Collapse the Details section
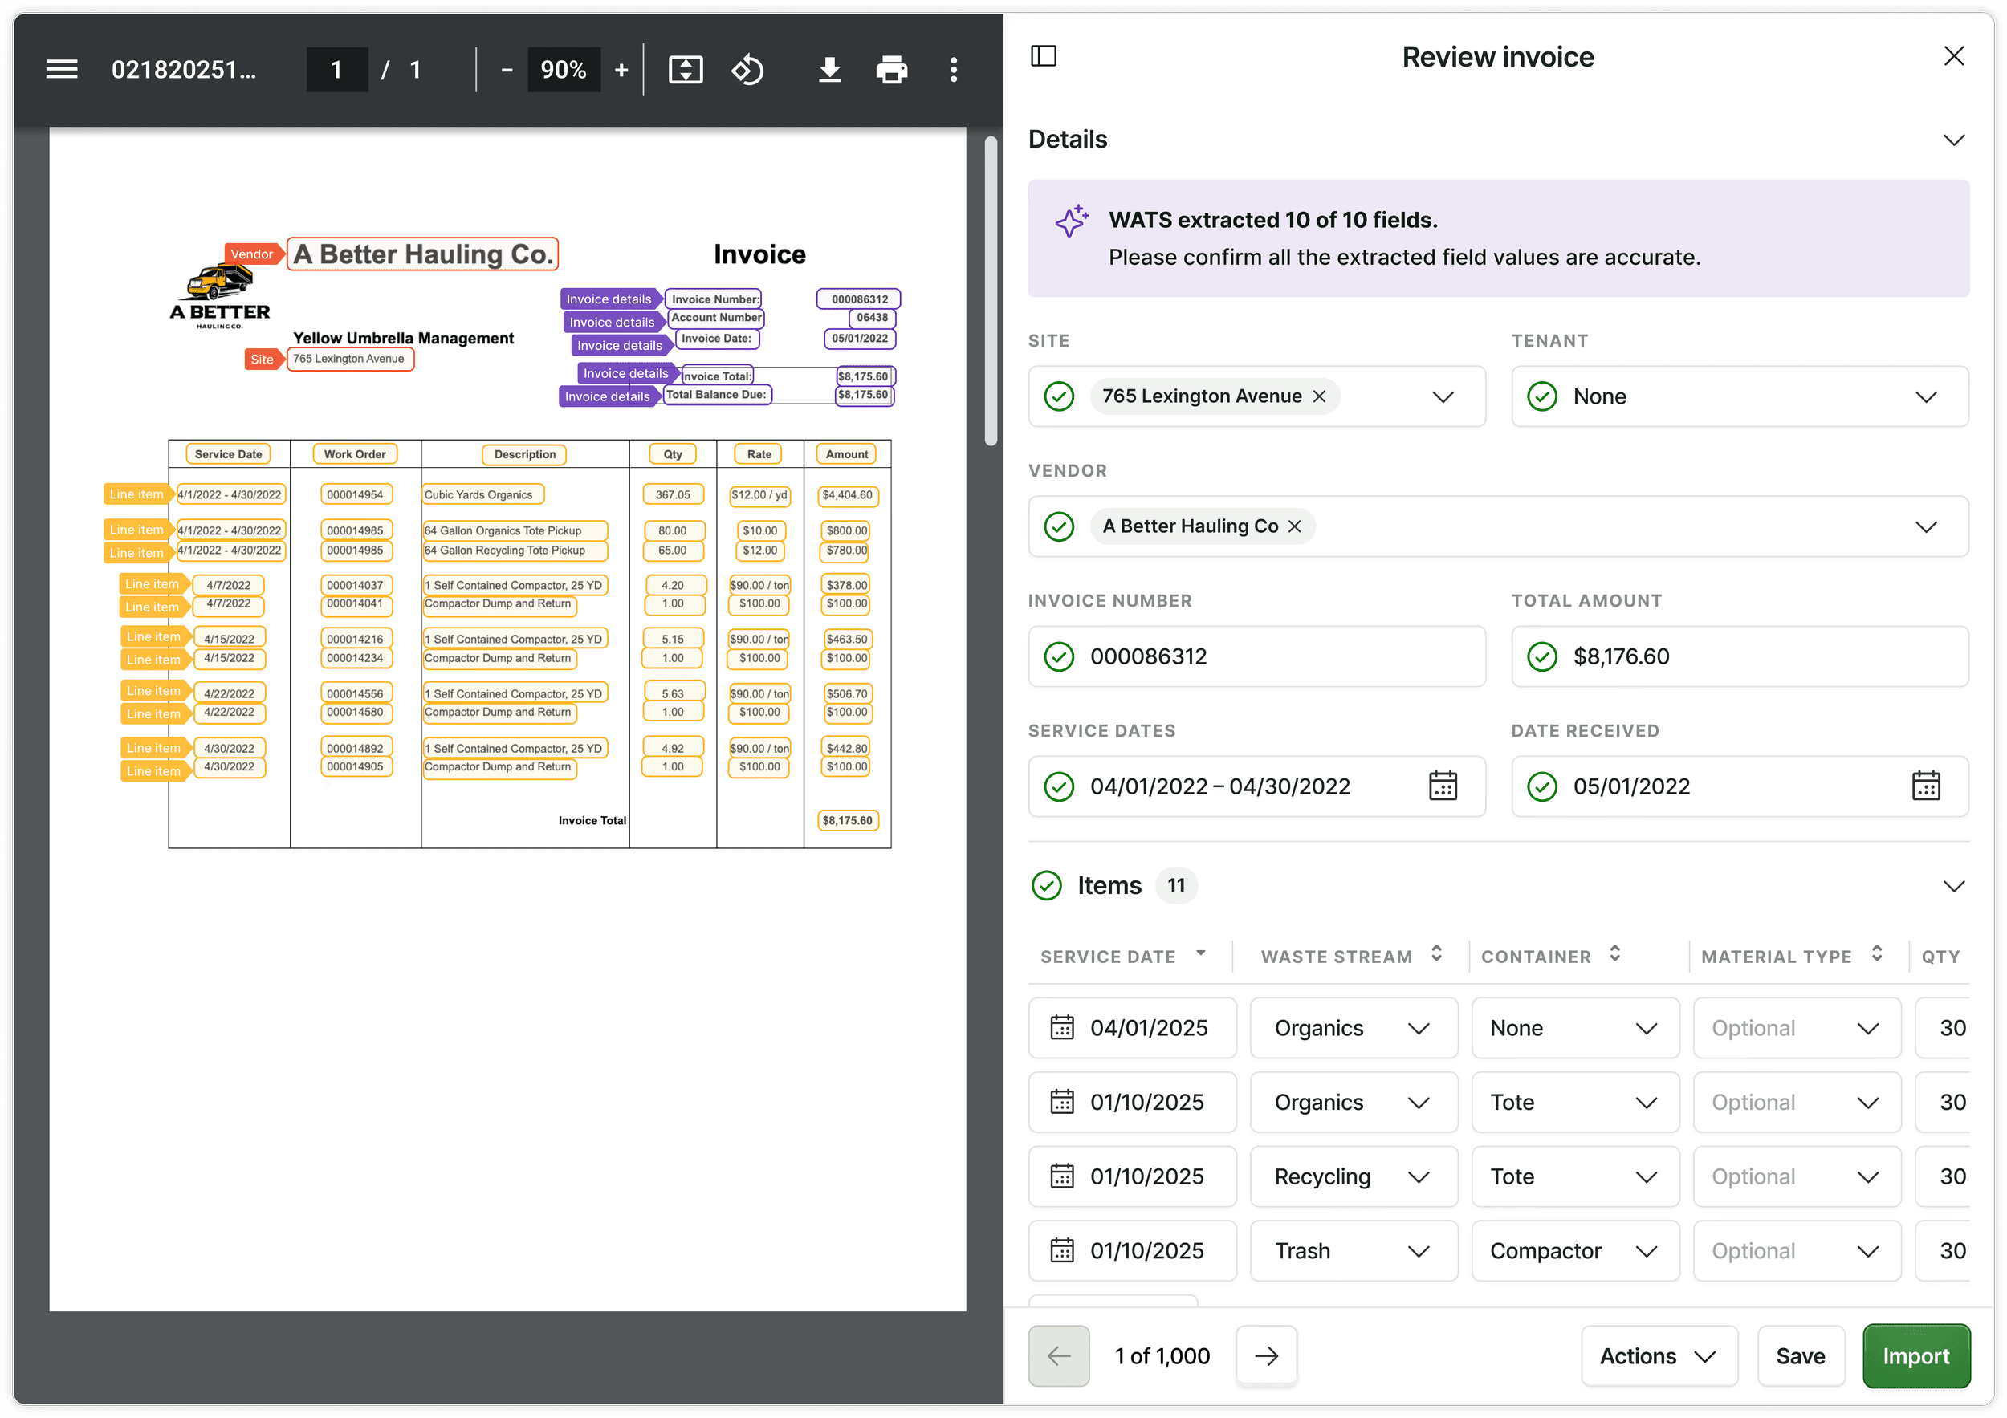 1954,140
